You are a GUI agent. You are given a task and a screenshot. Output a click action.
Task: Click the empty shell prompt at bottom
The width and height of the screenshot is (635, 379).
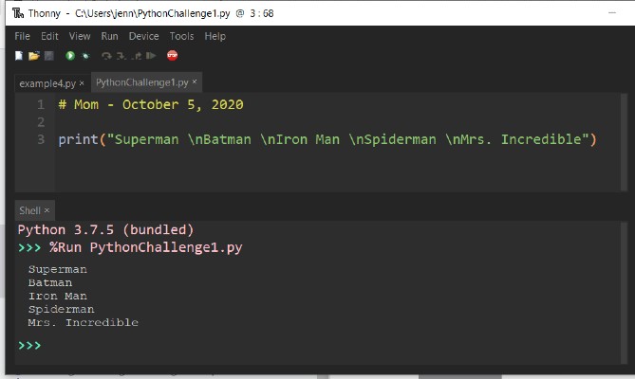click(x=29, y=346)
